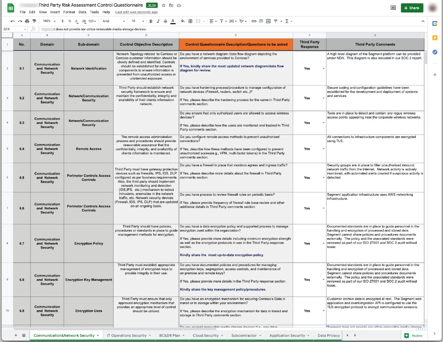Open zoom level dropdown
Screen dimensions: 443x342
click(x=49, y=21)
